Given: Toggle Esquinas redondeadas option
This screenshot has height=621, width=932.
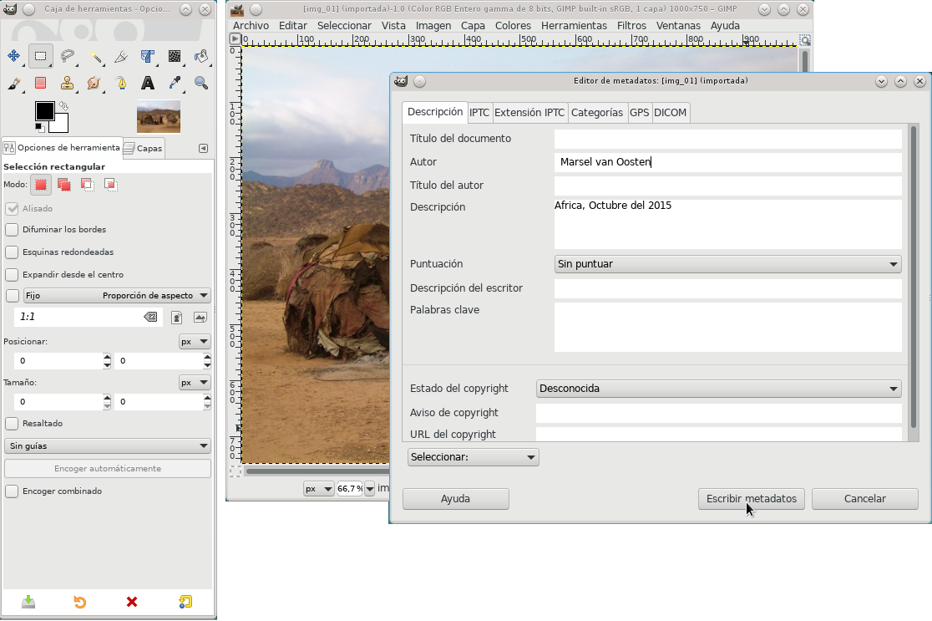Looking at the screenshot, I should point(12,252).
